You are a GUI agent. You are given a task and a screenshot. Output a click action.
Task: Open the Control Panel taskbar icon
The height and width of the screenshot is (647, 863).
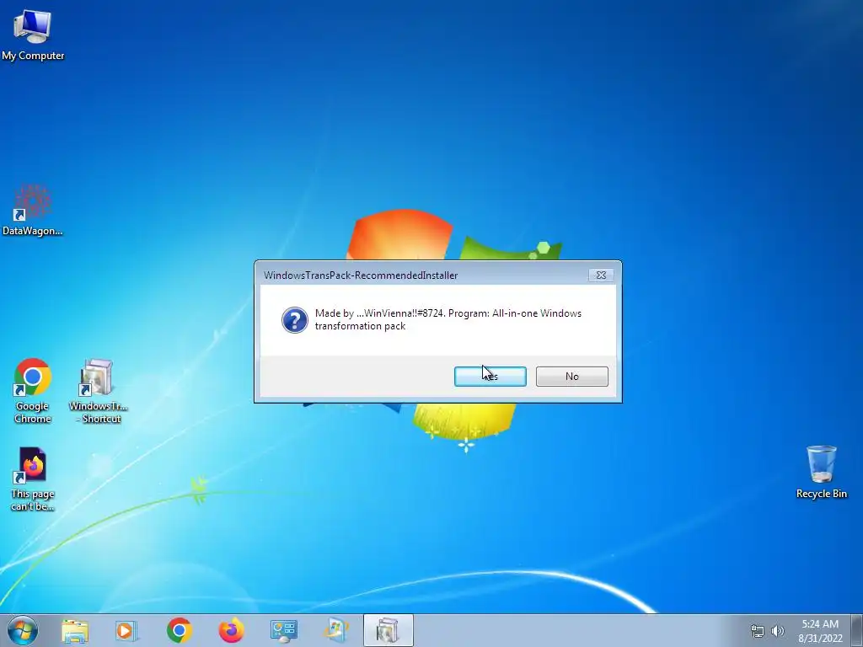point(283,630)
